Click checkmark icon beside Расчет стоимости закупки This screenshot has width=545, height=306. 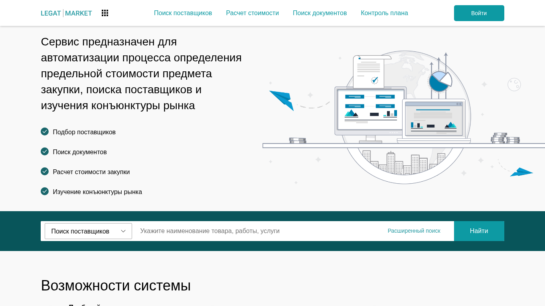click(x=45, y=171)
